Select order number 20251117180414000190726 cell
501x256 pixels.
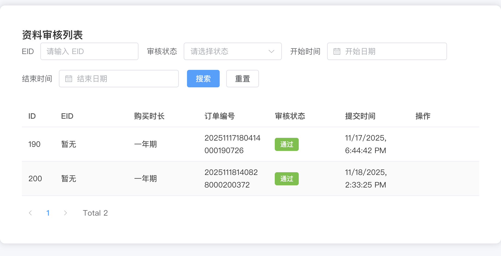[232, 144]
